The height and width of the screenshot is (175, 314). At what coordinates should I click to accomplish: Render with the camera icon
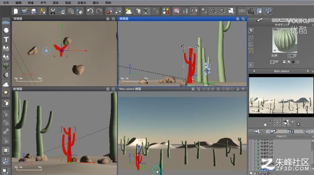(x=269, y=11)
